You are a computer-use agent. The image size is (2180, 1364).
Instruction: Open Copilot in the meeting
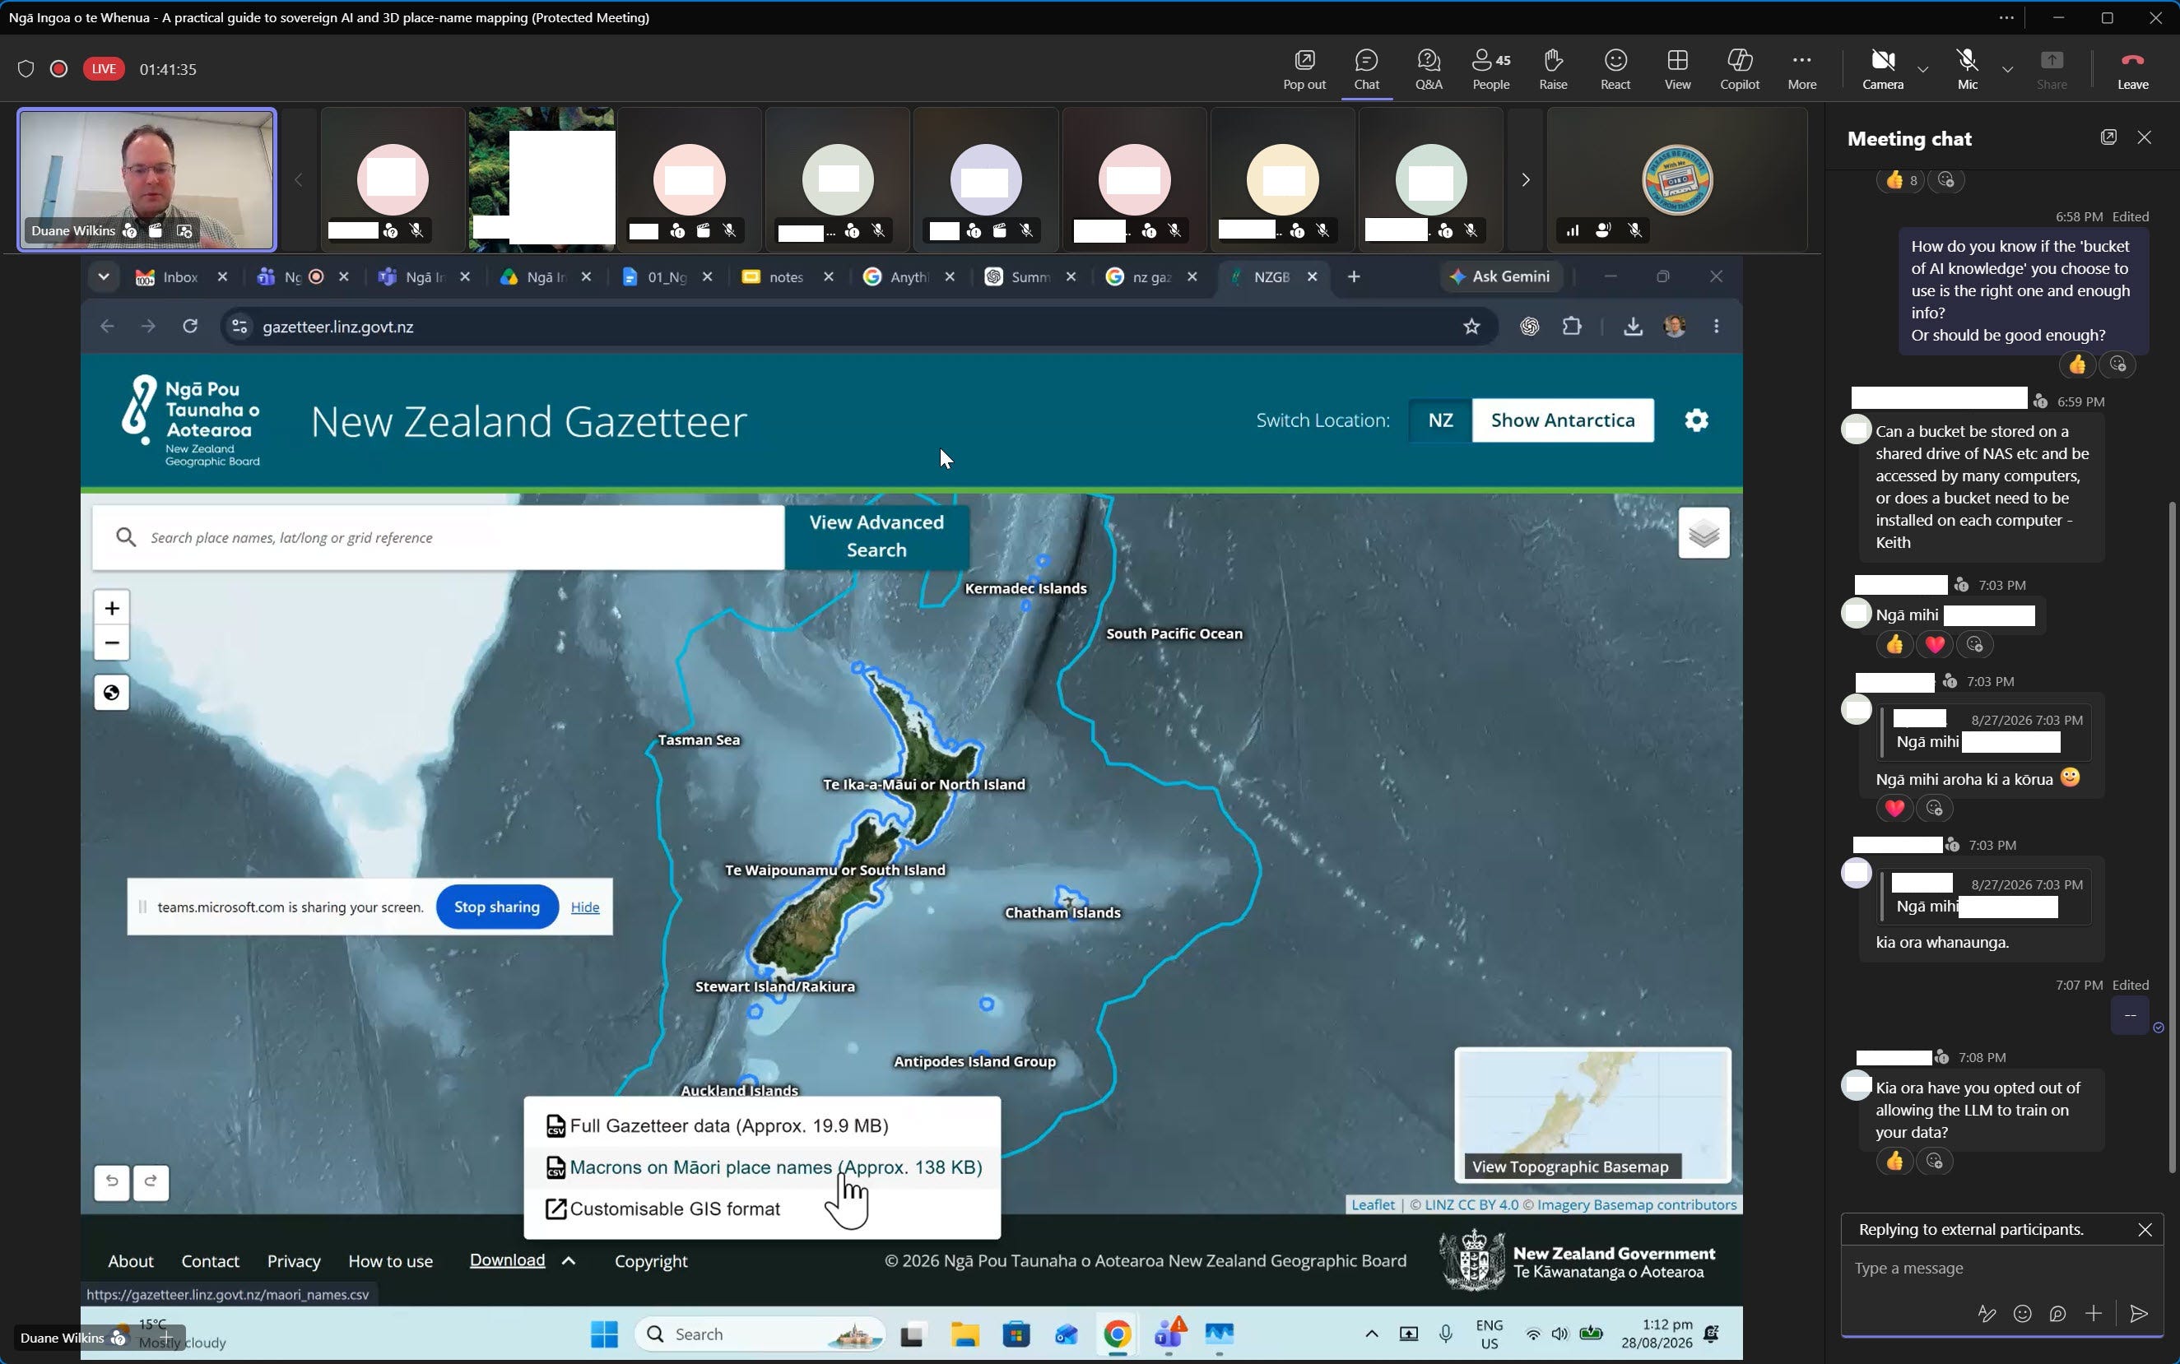coord(1740,69)
